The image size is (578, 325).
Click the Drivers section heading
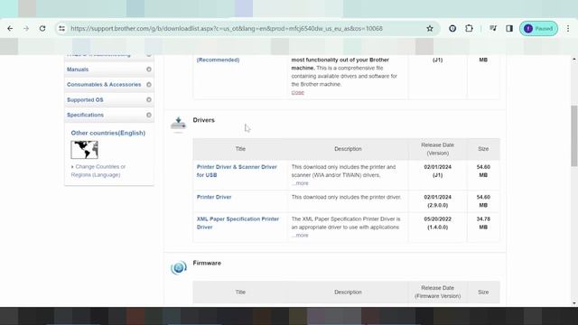203,120
